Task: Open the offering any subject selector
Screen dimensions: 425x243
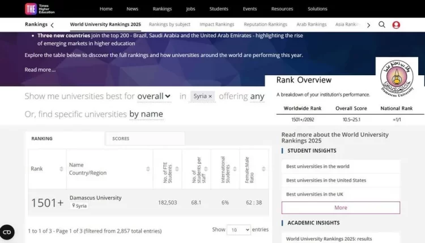Action: click(x=257, y=96)
